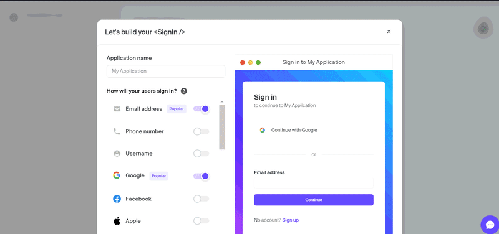This screenshot has width=499, height=234.
Task: Click the red dot in preview window
Action: [x=243, y=63]
